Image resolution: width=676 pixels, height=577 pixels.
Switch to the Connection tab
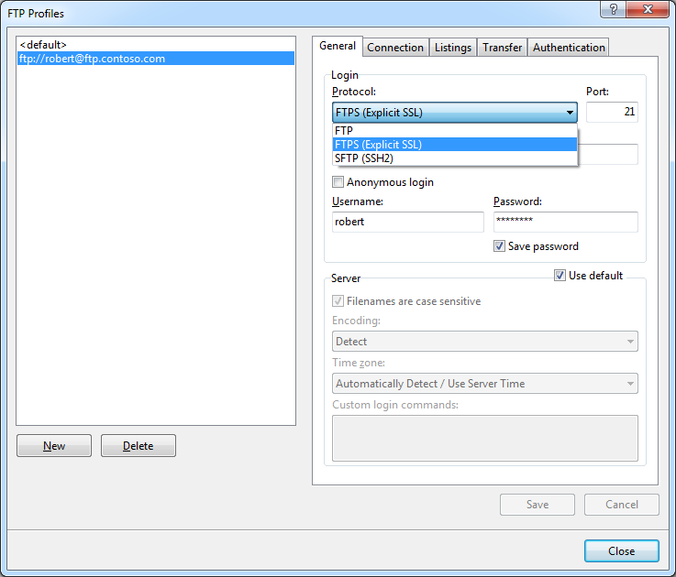pos(395,48)
